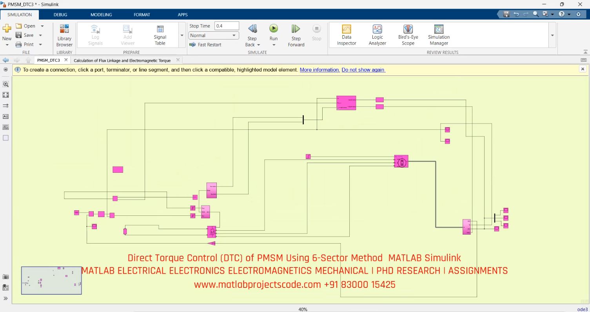Select the Zoom tool in the palette
The image size is (590, 312).
5,84
